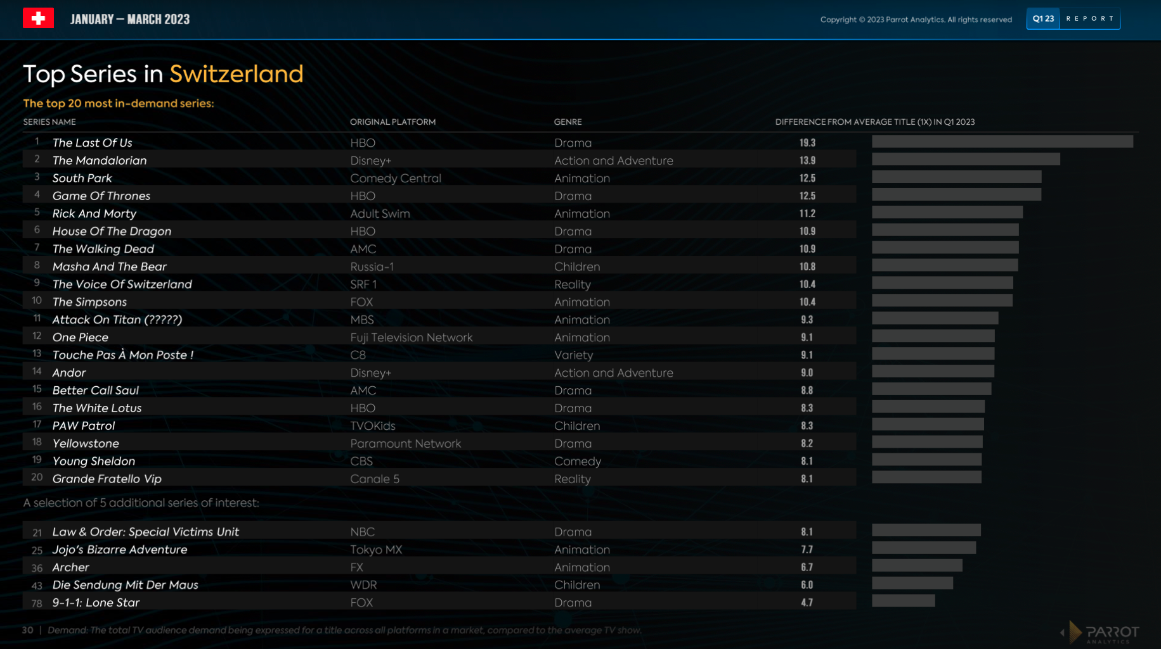Select 'Masha And The Bear' title

click(x=109, y=267)
